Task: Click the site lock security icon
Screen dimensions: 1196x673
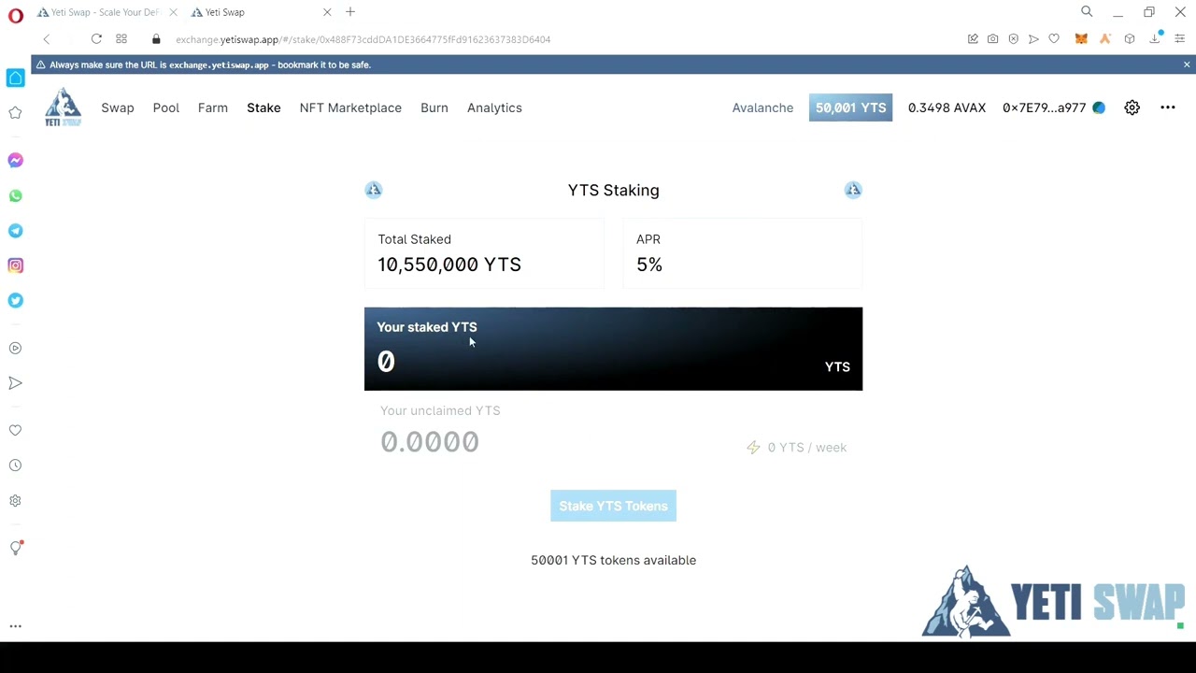Action: 156,39
